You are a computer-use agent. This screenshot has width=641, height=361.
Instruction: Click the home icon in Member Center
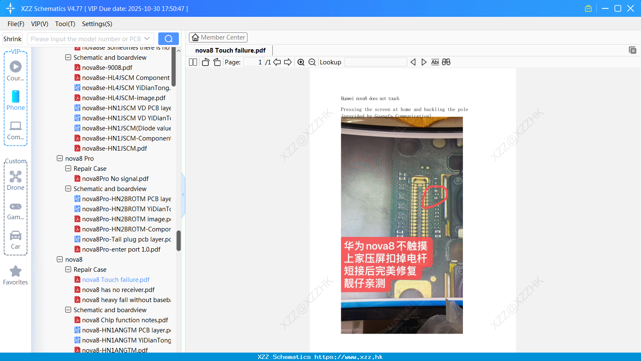point(195,37)
